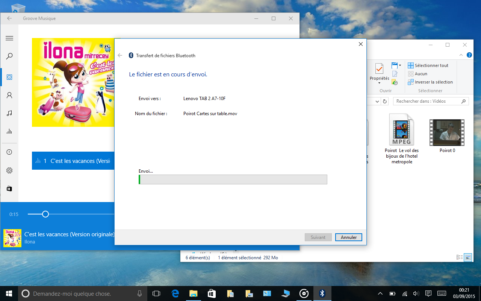
Task: Open the Groove hamburger menu
Action: (x=9, y=38)
